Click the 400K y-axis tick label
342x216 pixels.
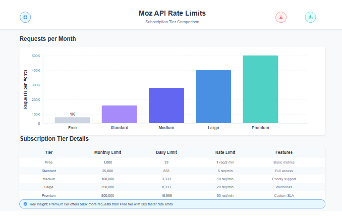pos(36,71)
